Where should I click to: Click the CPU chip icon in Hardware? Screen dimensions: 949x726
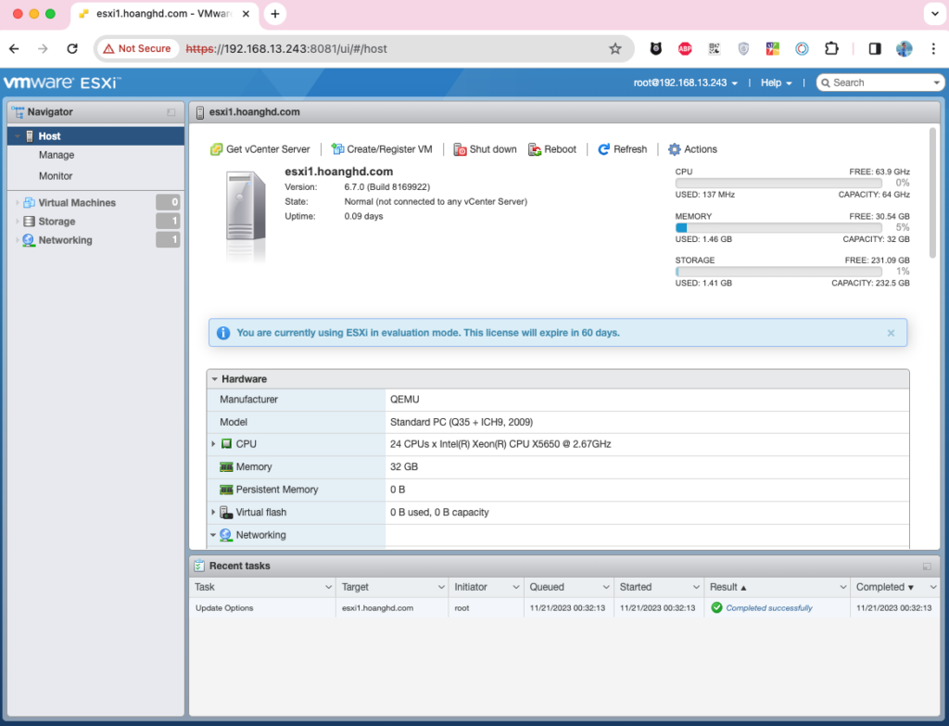226,444
